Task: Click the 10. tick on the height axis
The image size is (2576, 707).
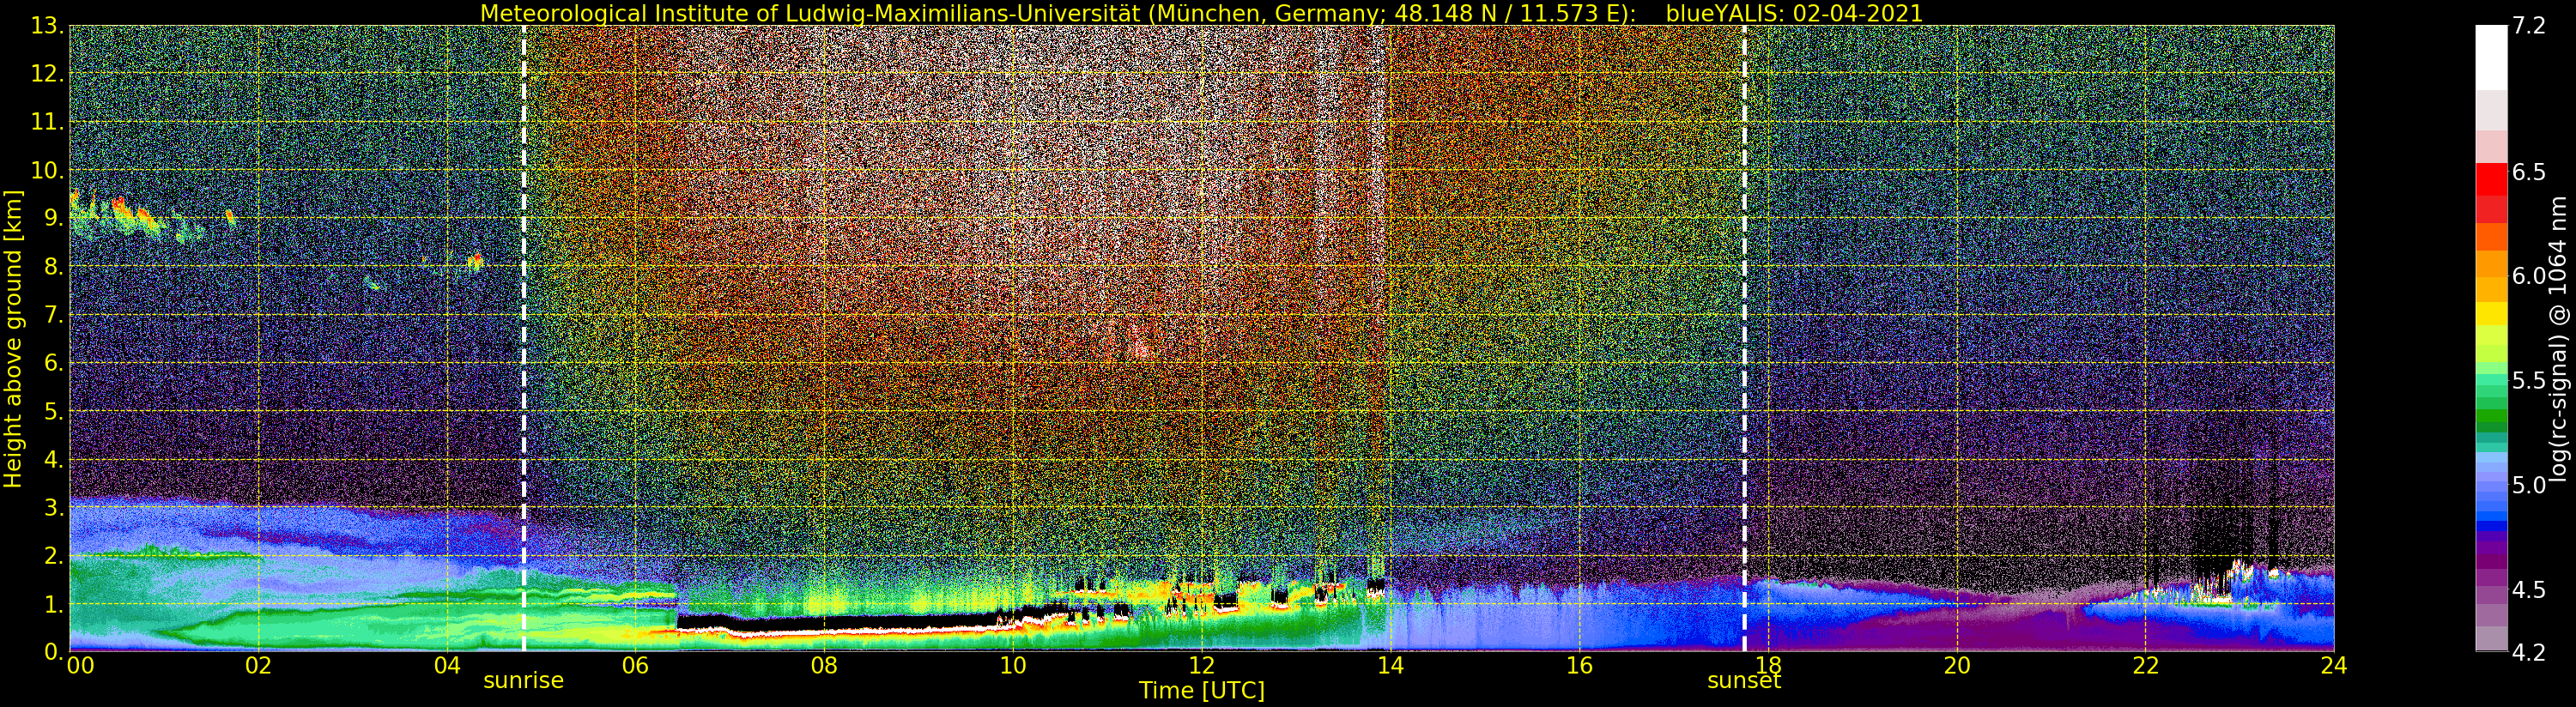Action: [x=48, y=170]
